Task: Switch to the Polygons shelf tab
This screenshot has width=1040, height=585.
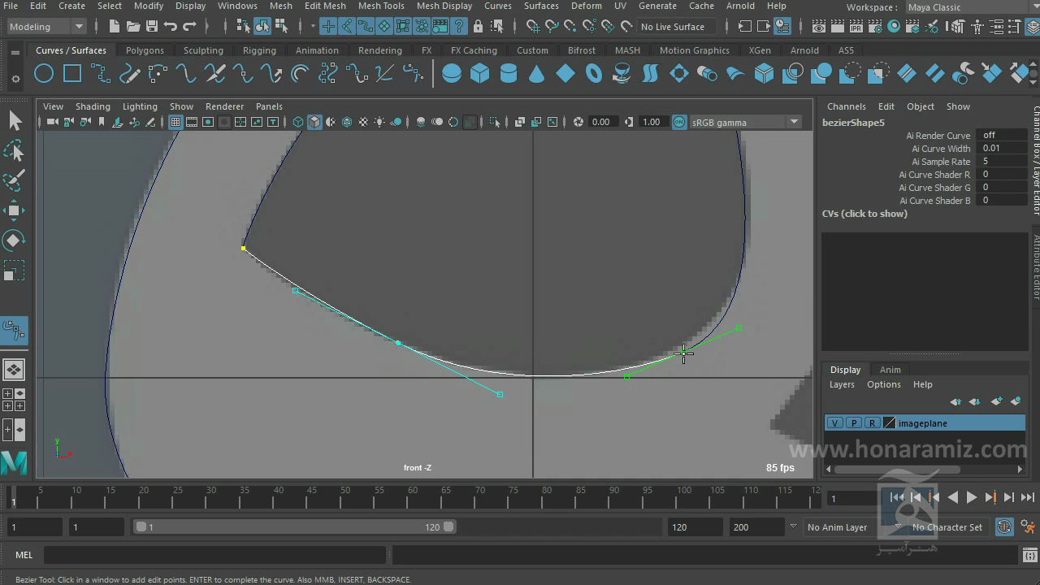Action: (x=145, y=50)
